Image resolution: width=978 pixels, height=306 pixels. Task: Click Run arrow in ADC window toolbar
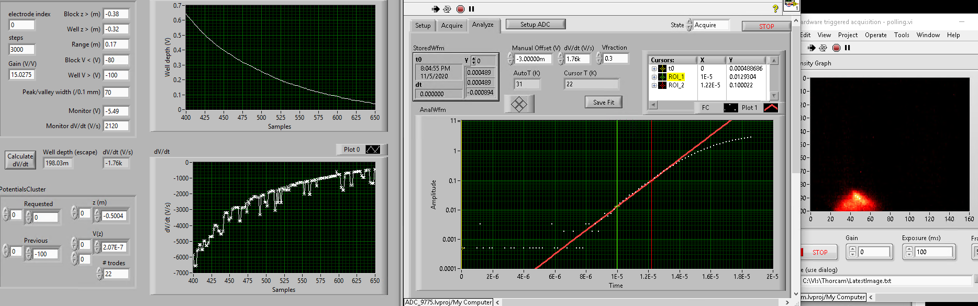(436, 9)
